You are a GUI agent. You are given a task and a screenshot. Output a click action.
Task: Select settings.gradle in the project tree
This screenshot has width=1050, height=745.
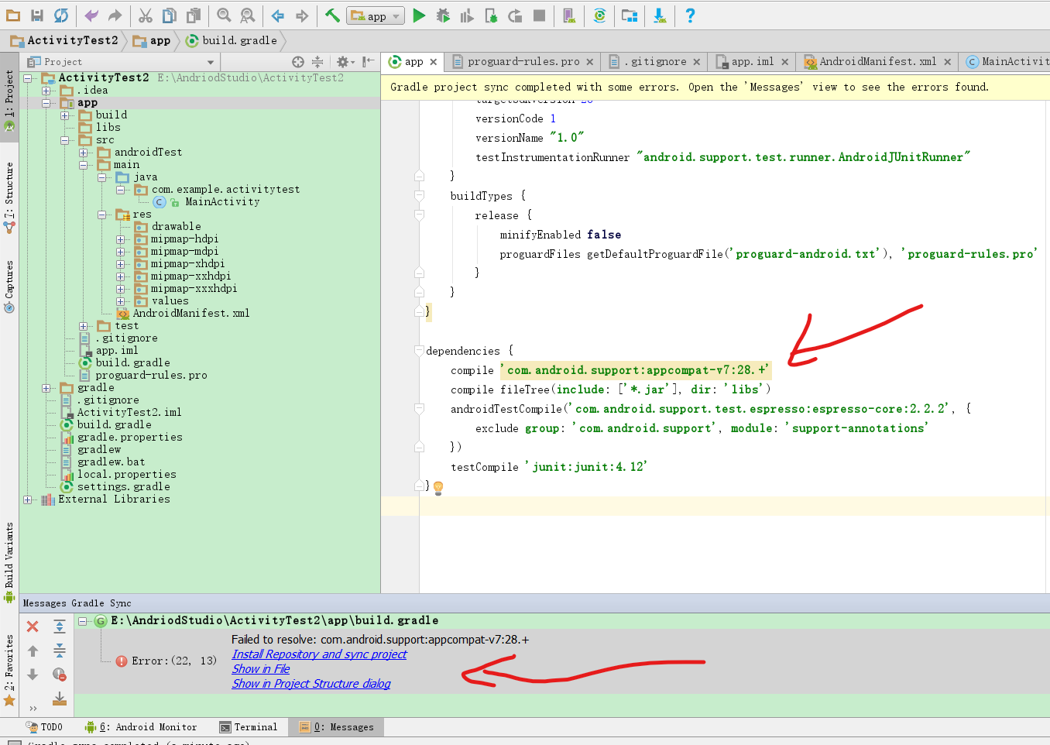(124, 487)
